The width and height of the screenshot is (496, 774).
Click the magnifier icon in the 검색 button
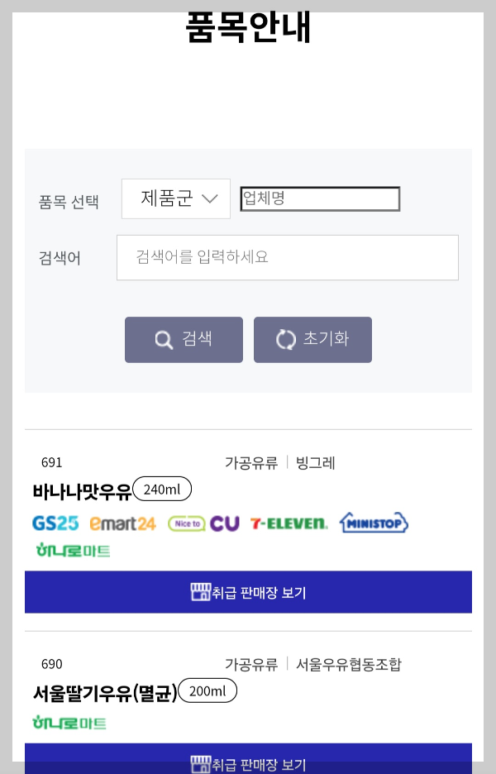coord(163,339)
